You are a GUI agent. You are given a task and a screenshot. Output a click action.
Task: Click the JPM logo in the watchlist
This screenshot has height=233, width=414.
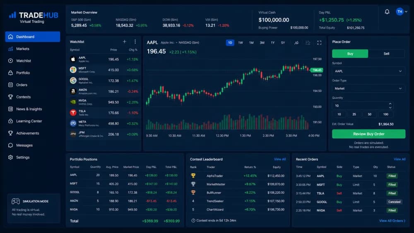pyautogui.click(x=73, y=134)
